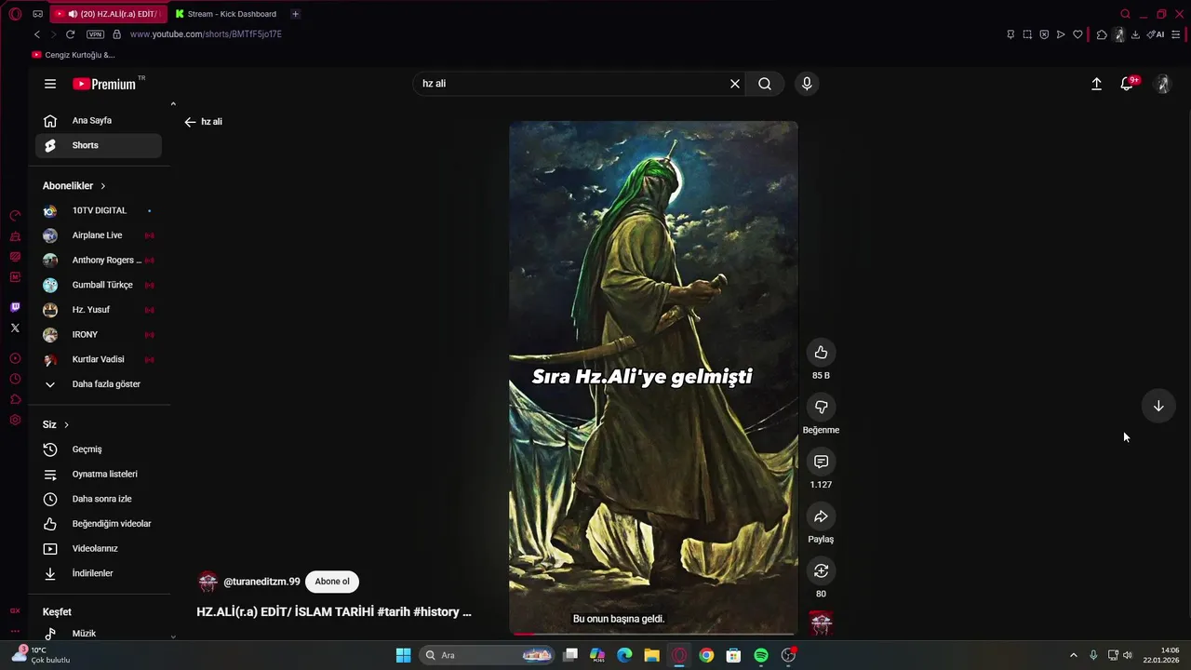Open the YouTube account avatar menu
The image size is (1191, 670).
coord(1162,84)
